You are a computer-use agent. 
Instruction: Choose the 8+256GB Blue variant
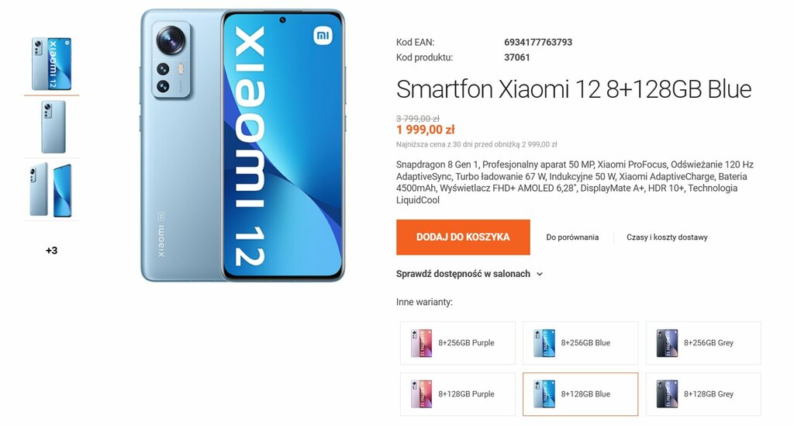tap(580, 343)
